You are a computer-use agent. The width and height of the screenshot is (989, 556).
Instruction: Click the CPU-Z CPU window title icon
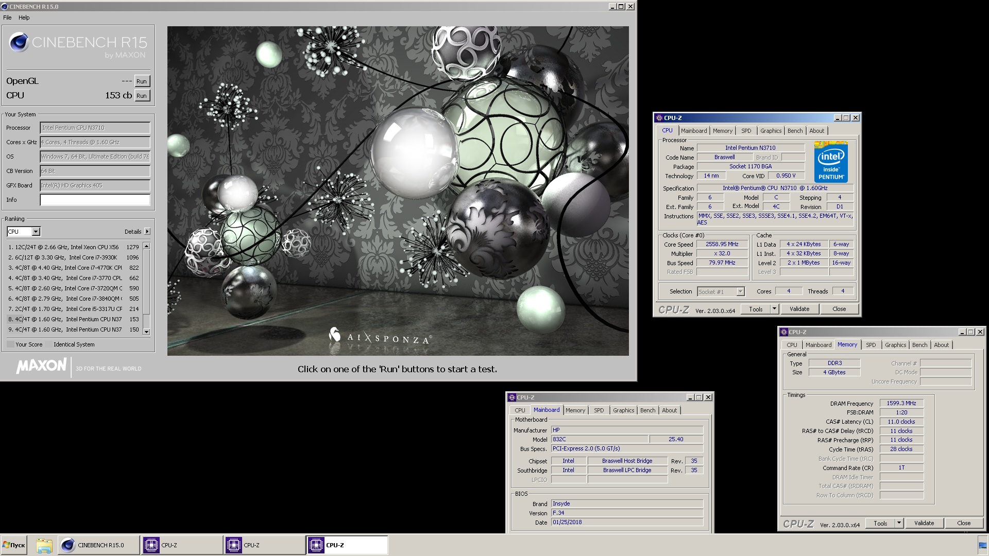(659, 118)
